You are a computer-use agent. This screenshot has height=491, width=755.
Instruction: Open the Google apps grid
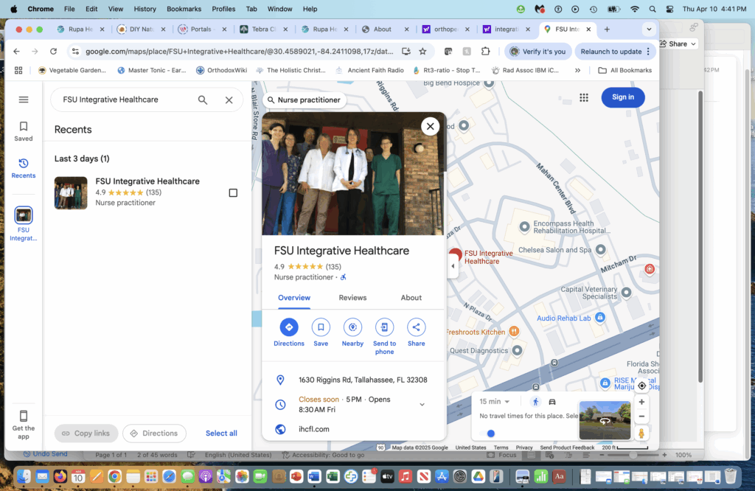click(584, 98)
